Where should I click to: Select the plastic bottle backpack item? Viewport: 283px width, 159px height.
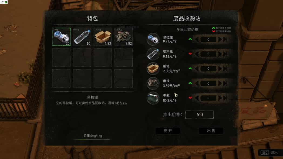(82, 37)
